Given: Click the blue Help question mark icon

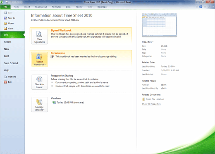Looking at the screenshot, I should [x=201, y=7].
